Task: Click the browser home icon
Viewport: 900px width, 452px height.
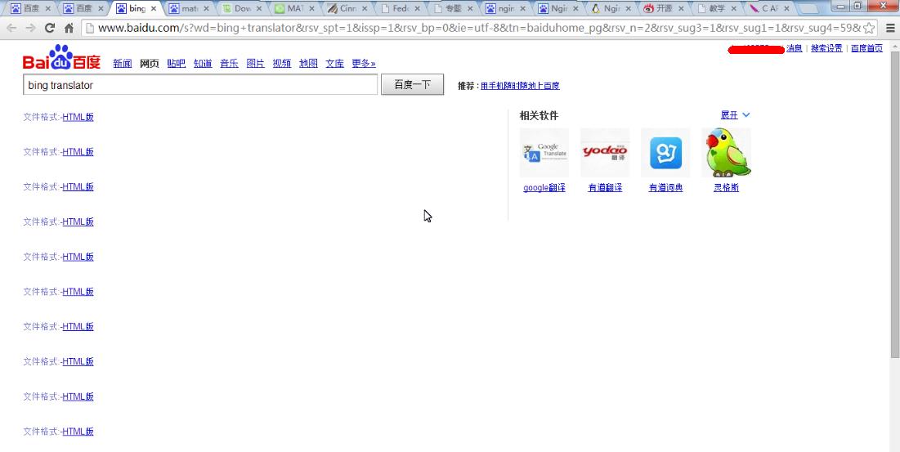Action: [69, 28]
